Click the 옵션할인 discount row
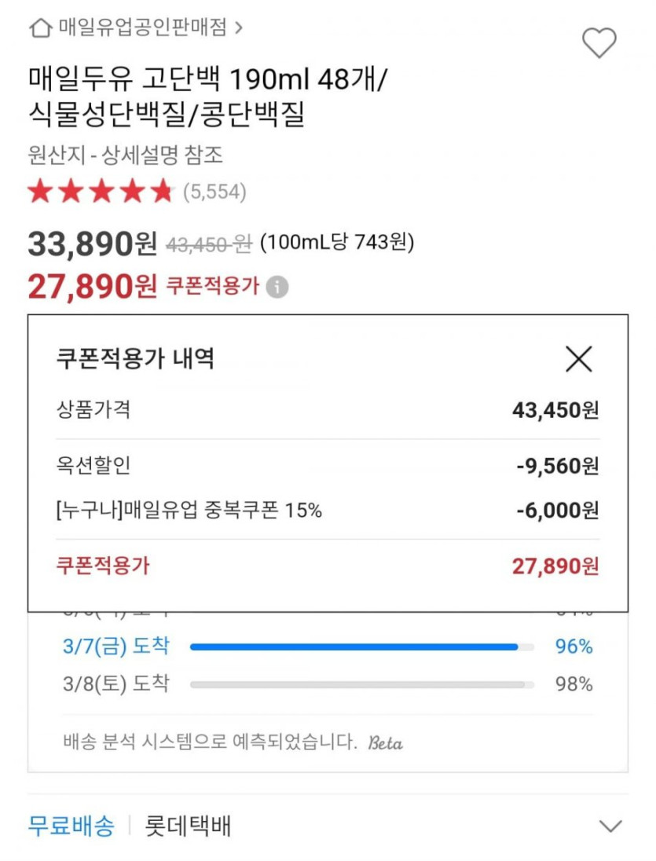This screenshot has height=861, width=656. click(93, 466)
